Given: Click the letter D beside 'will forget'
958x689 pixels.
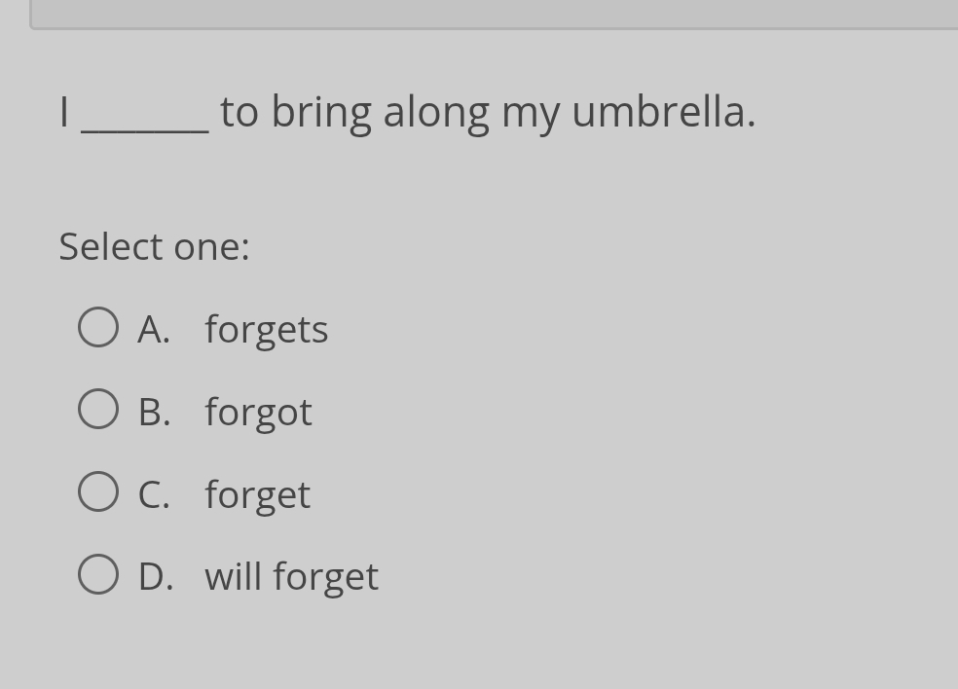Looking at the screenshot, I should click(155, 575).
